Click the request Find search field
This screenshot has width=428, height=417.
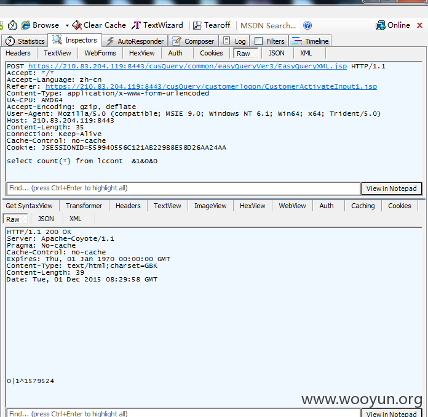click(183, 188)
